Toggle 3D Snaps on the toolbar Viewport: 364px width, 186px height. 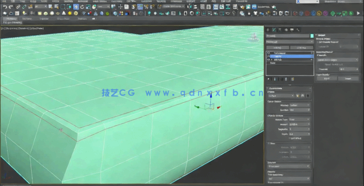tap(134, 7)
